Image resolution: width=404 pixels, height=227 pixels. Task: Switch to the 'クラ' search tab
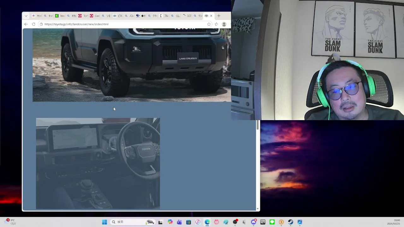tap(153, 16)
